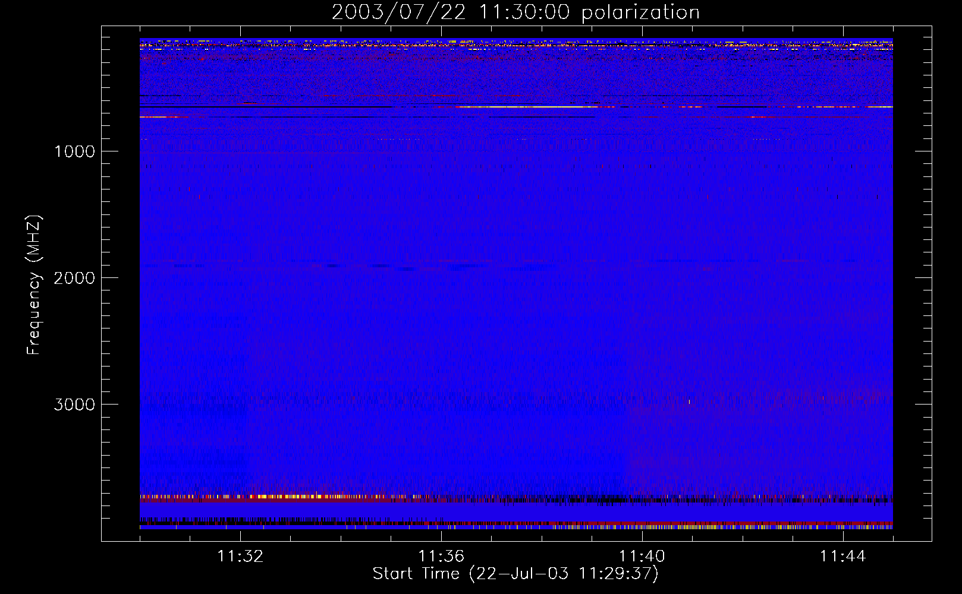Click the 3000 frequency tick label

pyautogui.click(x=74, y=405)
